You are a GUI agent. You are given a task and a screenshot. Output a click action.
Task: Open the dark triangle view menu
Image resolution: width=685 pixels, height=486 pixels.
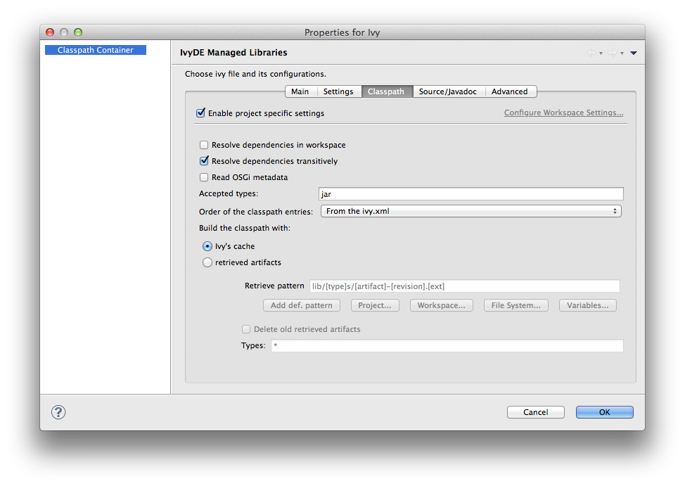coord(634,53)
